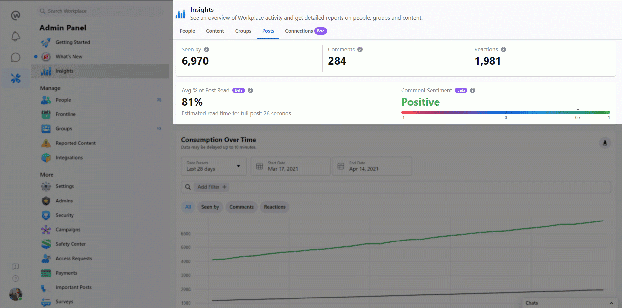The height and width of the screenshot is (308, 622).
Task: Click the Access Requests icon
Action: point(46,259)
